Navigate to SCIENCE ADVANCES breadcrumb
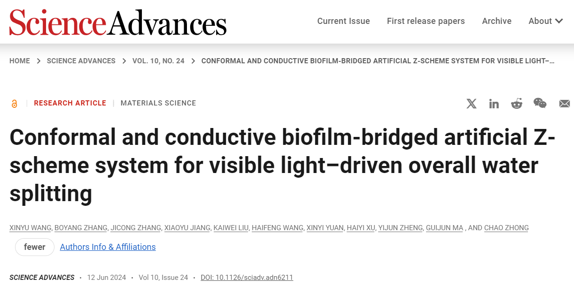 pos(81,61)
